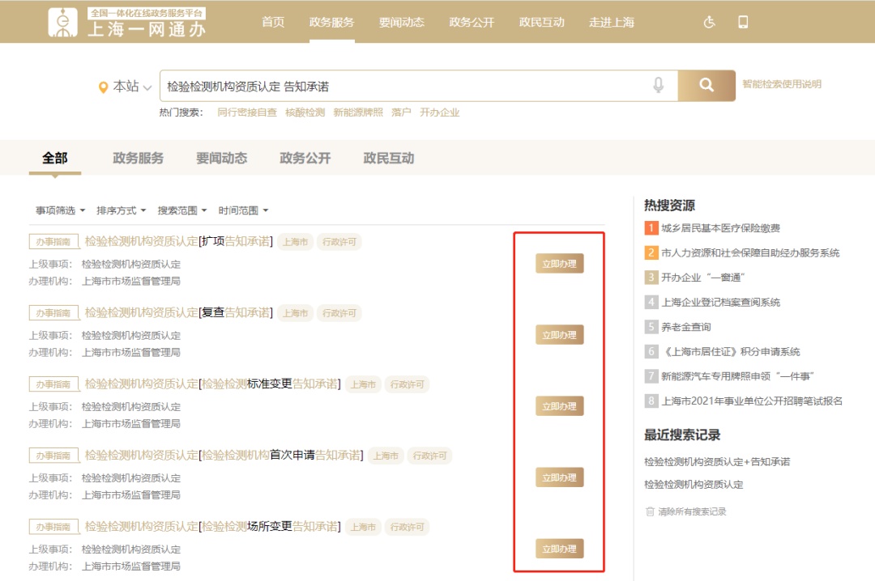The height and width of the screenshot is (581, 875).
Task: Open the 排序方式 sort dropdown
Action: (x=121, y=210)
